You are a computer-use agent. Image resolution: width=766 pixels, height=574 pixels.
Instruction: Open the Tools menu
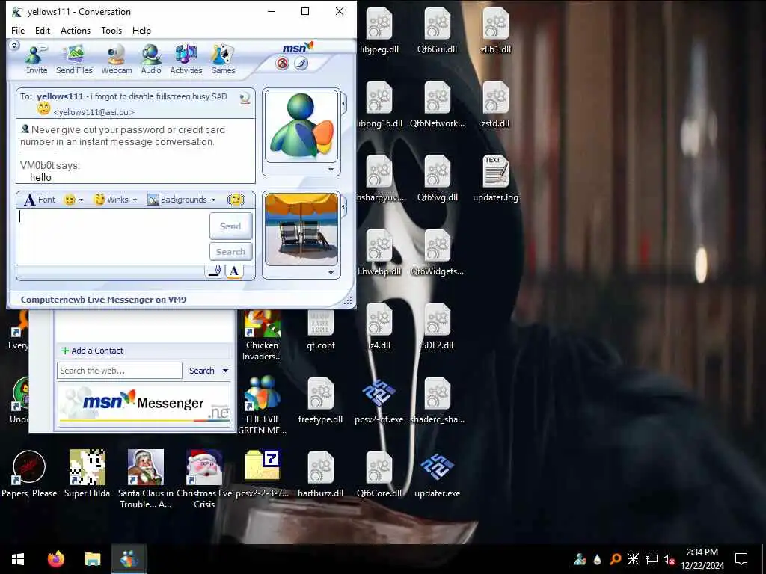(x=111, y=30)
